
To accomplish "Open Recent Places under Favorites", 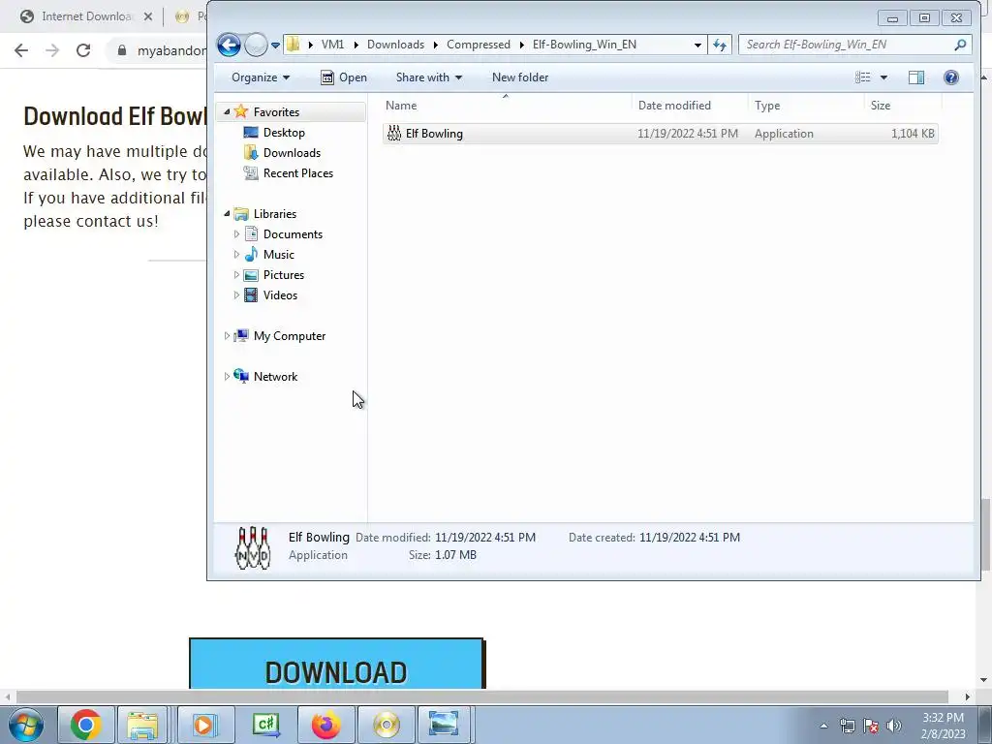I will coord(298,172).
